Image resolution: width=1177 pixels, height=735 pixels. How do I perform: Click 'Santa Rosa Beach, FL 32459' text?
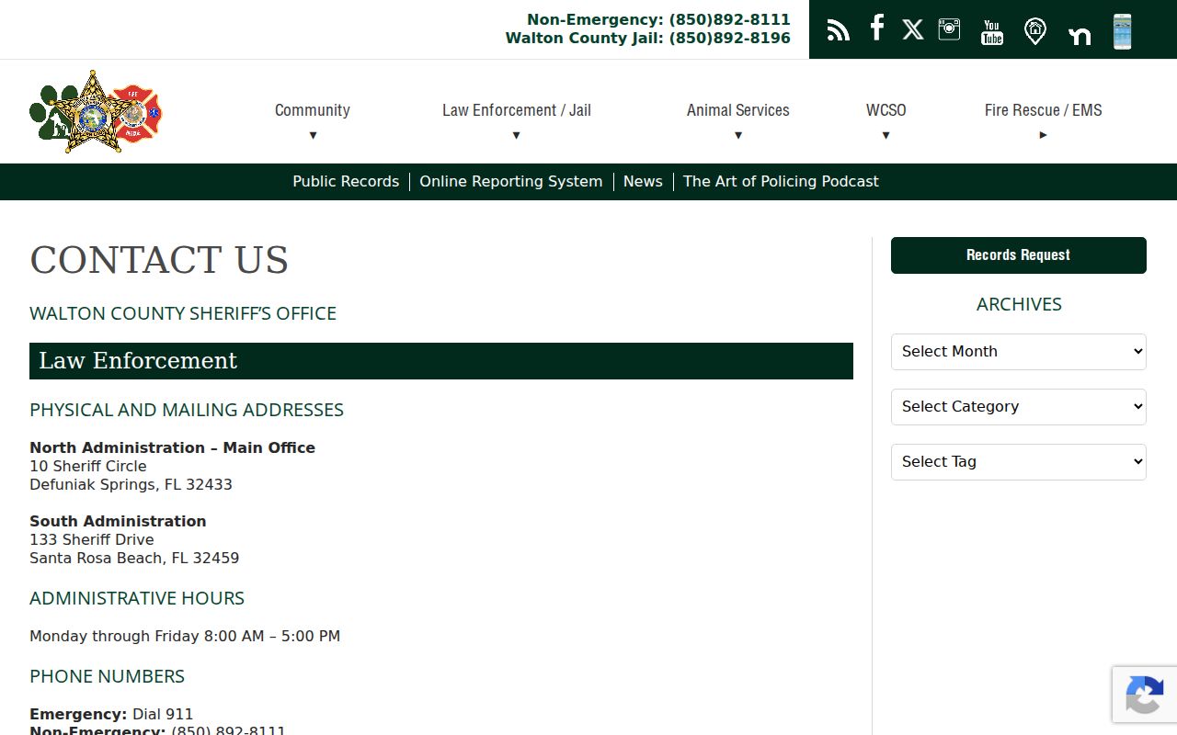(134, 558)
